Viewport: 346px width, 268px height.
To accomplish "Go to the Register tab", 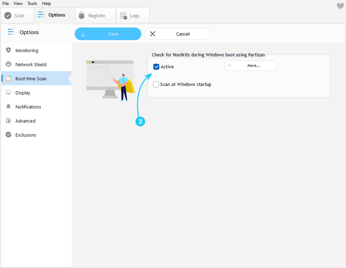I will coord(95,16).
